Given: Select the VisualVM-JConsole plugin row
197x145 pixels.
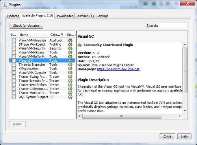Looking at the screenshot, I should [42, 73].
